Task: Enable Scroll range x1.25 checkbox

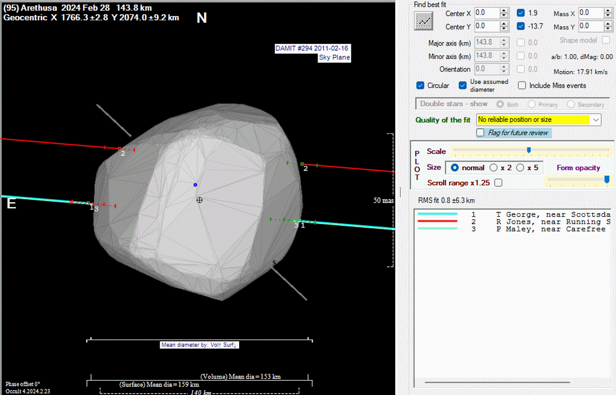Action: [x=498, y=183]
